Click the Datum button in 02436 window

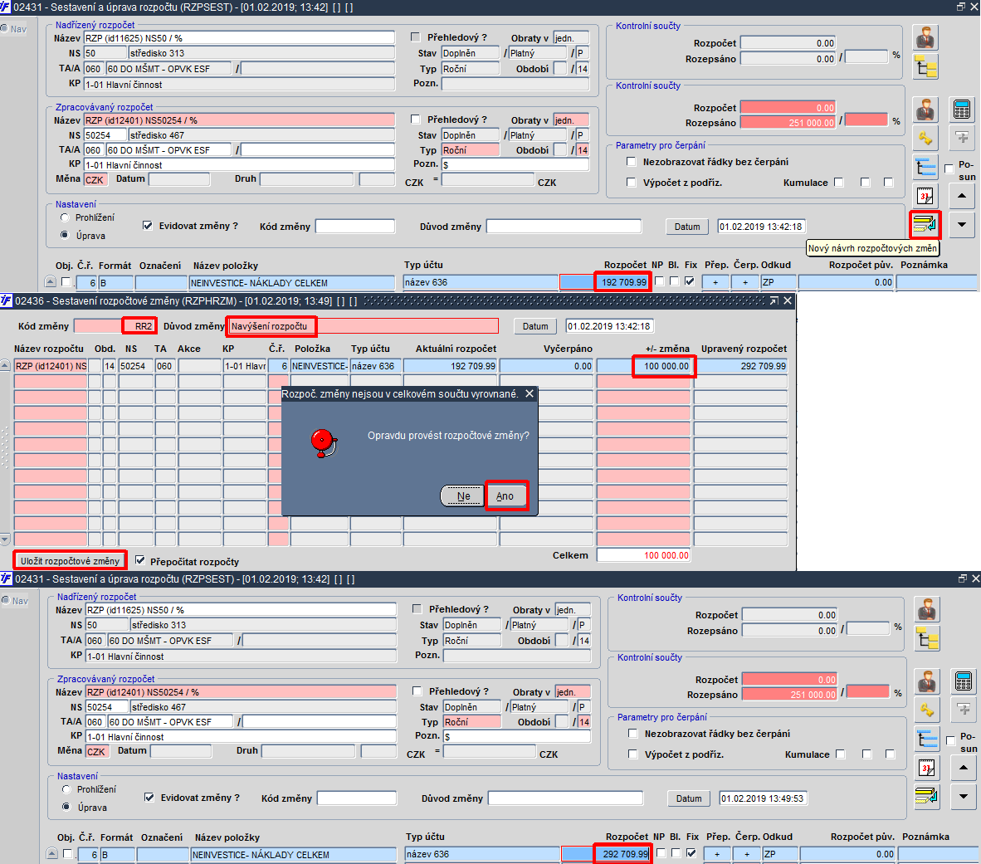click(x=535, y=326)
